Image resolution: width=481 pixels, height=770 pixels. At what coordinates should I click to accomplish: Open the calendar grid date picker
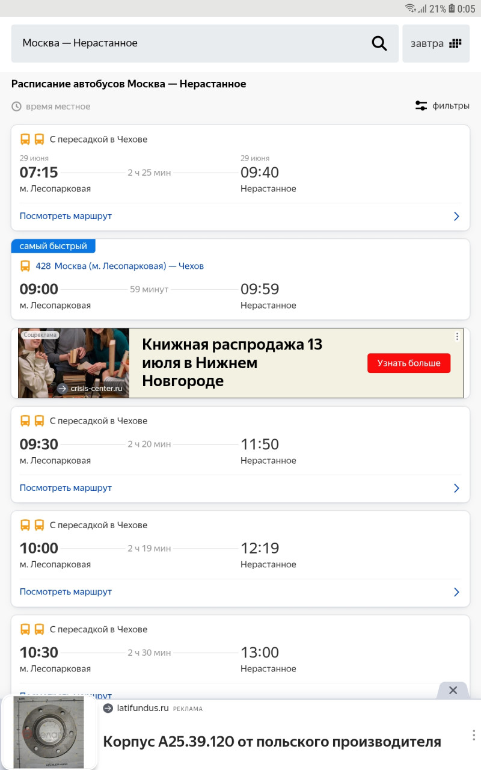(x=455, y=43)
